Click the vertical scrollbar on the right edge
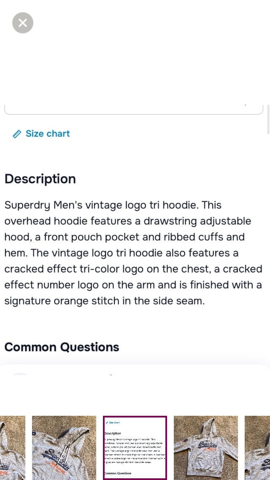 click(x=268, y=120)
